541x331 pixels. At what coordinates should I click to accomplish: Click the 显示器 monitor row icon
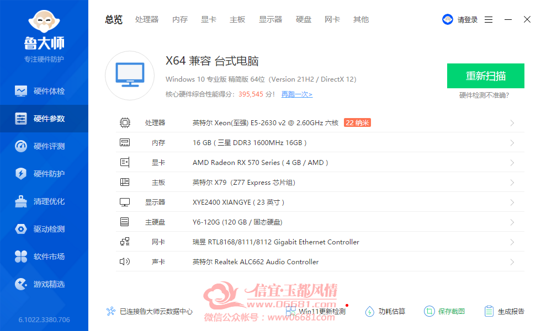[125, 202]
